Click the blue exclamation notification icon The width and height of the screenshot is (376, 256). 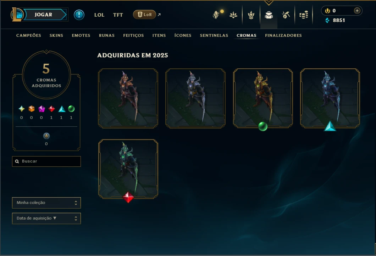[79, 15]
